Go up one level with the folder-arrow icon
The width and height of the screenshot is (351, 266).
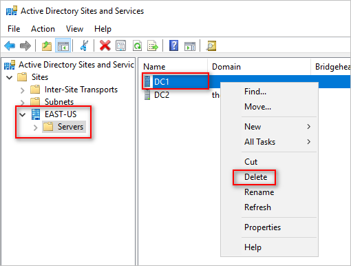click(x=47, y=45)
